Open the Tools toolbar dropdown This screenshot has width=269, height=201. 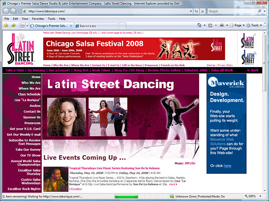pos(254,26)
